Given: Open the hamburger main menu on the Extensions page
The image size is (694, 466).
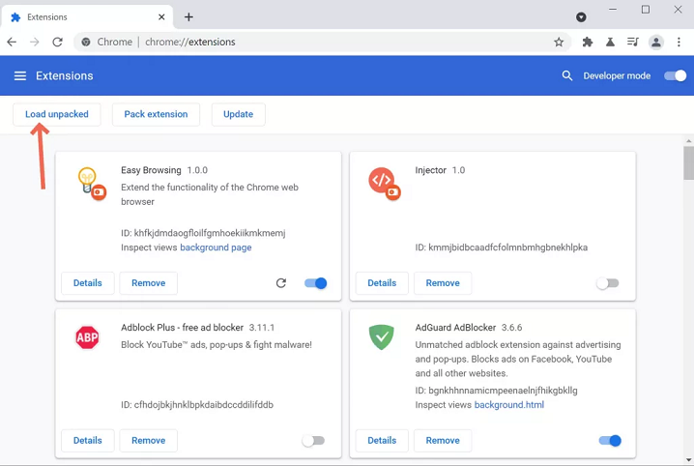Looking at the screenshot, I should pos(20,76).
